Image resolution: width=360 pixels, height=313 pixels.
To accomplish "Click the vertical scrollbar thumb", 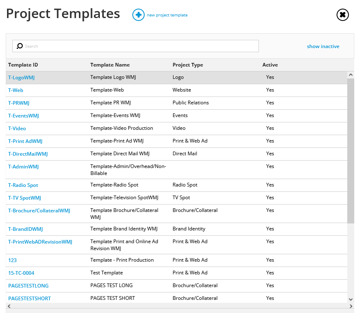I will [x=351, y=151].
